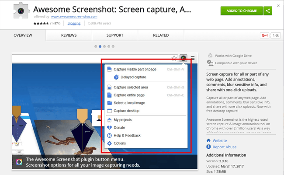284x175 pixels.
Task: Click the Updated: March 17, 2017 text
Action: (x=225, y=166)
